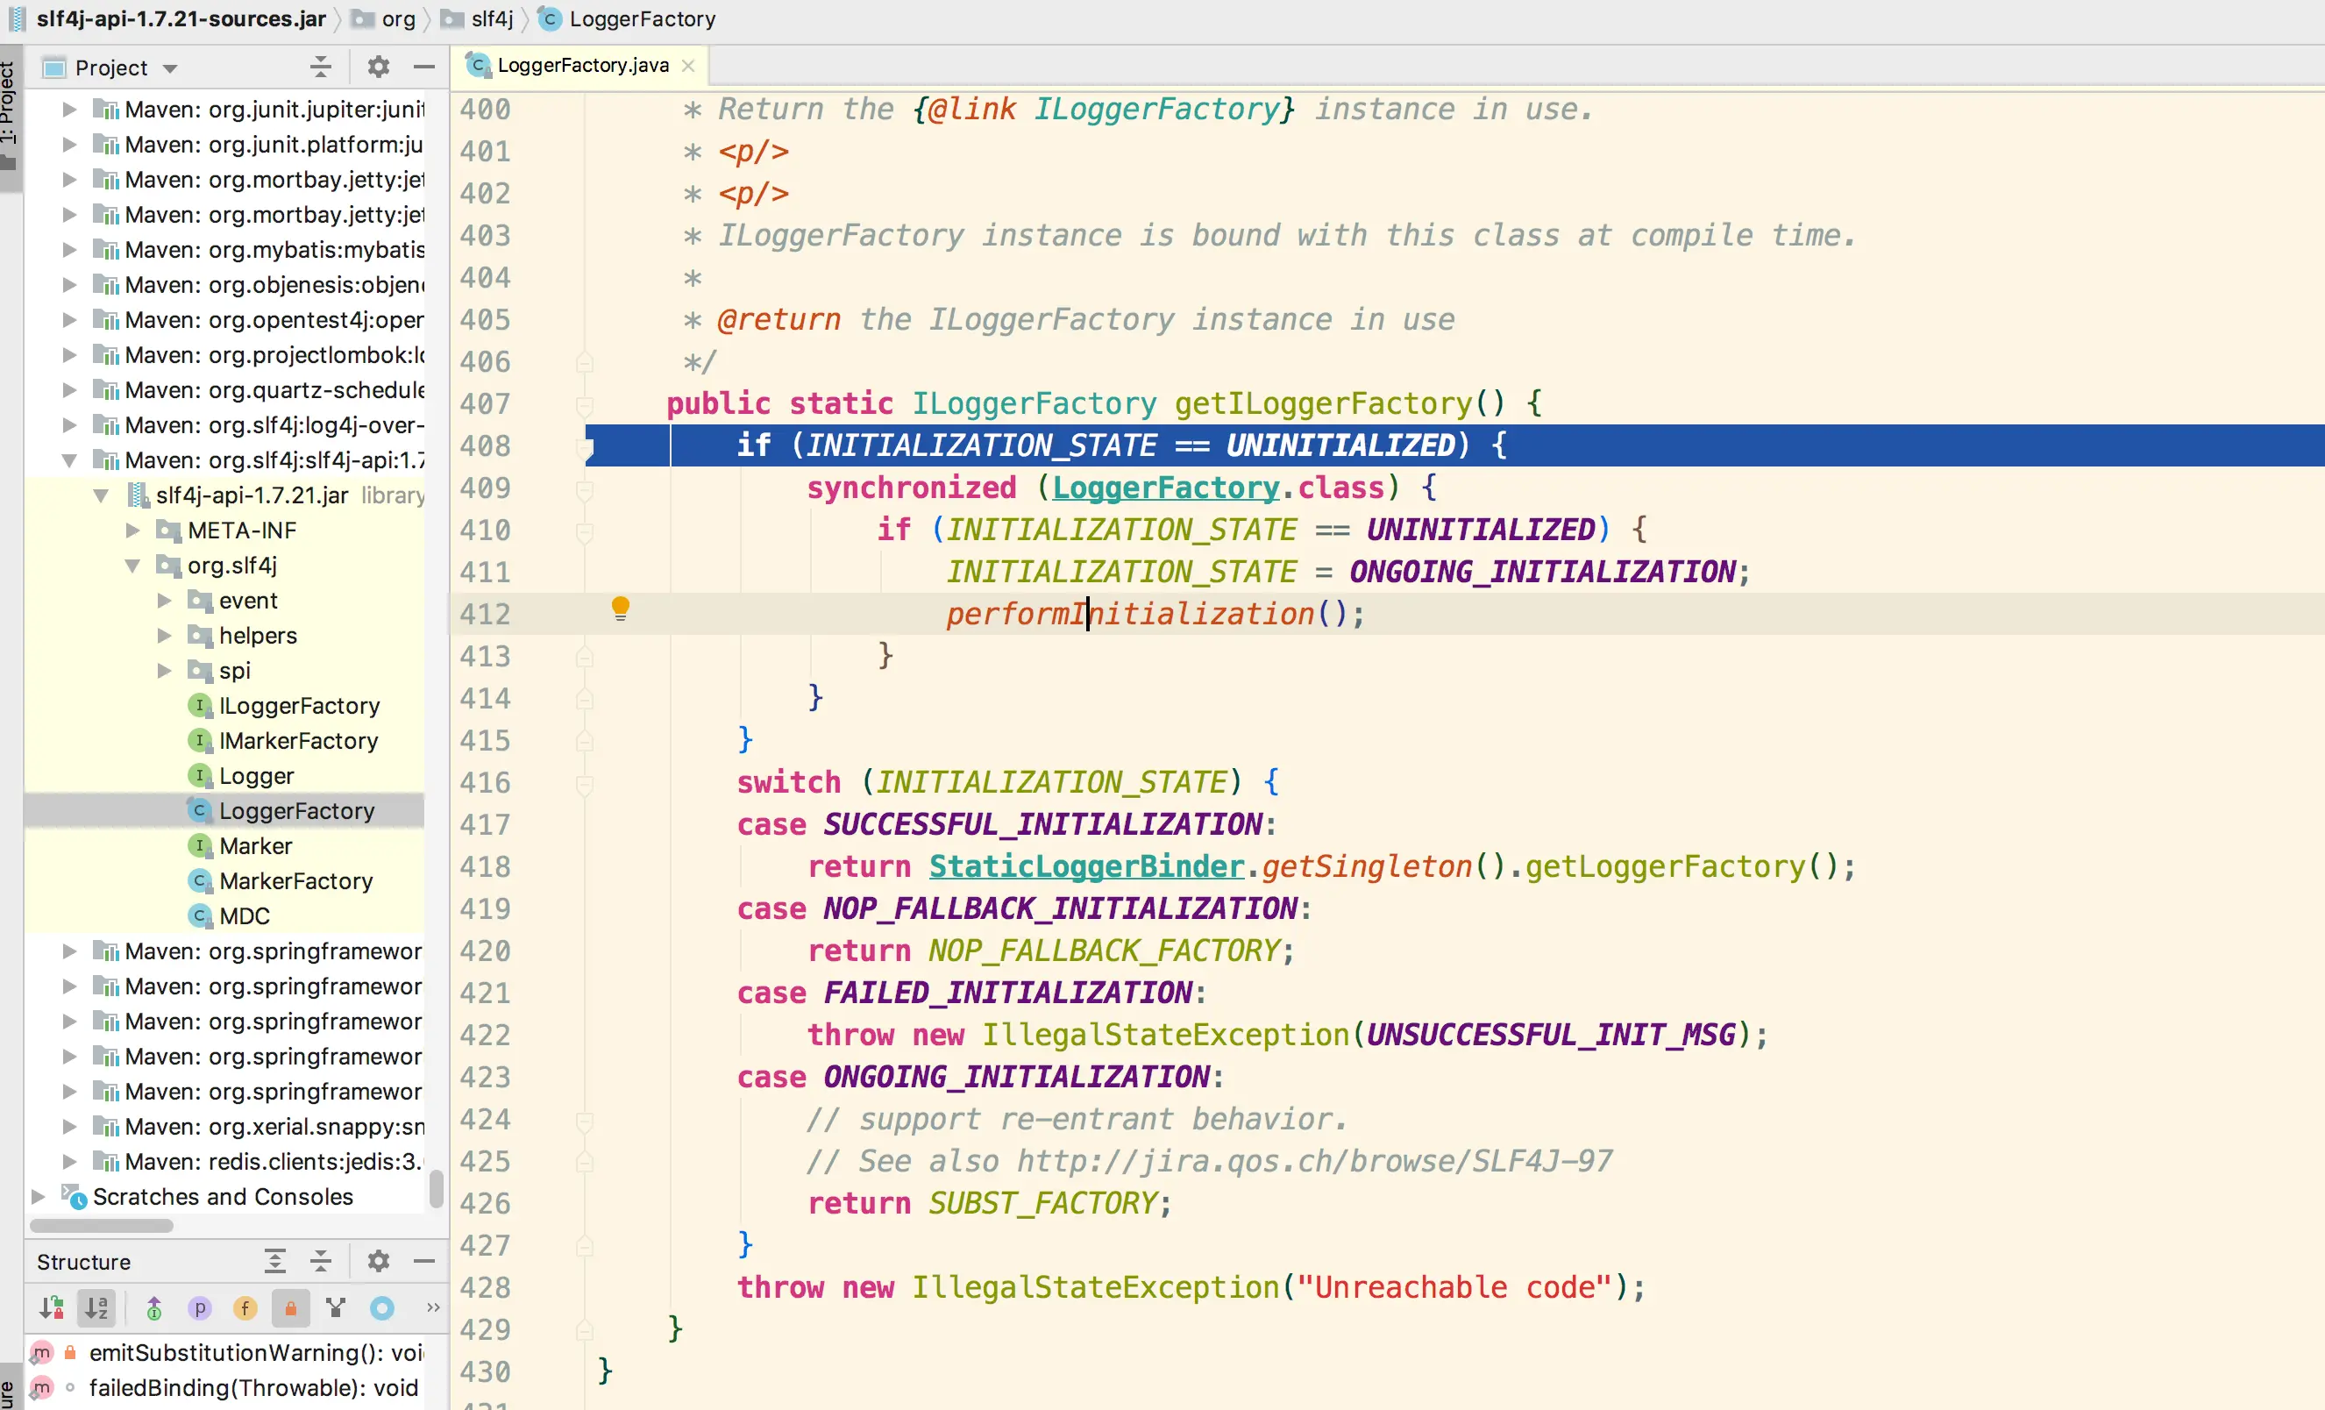Image resolution: width=2325 pixels, height=1410 pixels.
Task: Select Logger interface in tree
Action: pos(257,776)
